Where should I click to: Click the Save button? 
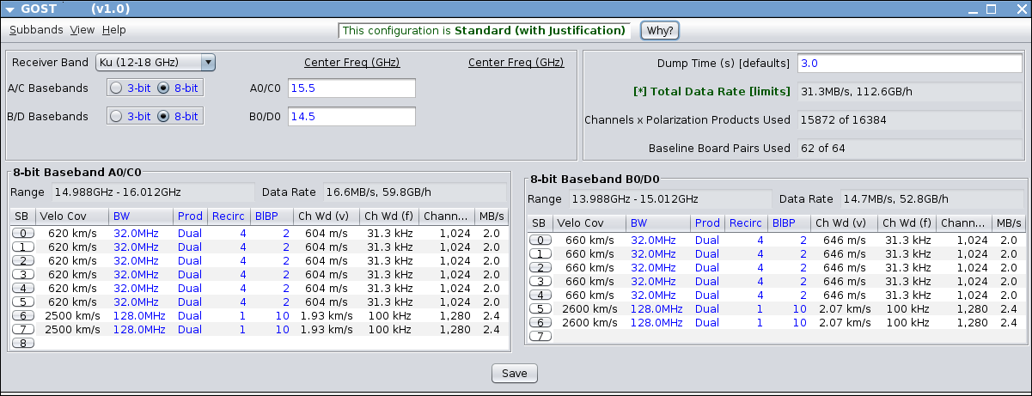[515, 374]
